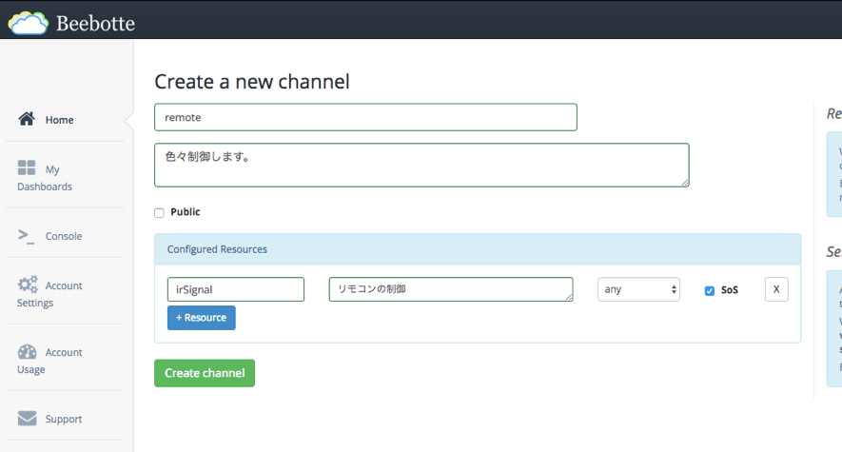Screen dimensions: 842x452
Task: Click the Home house icon
Action: [27, 119]
